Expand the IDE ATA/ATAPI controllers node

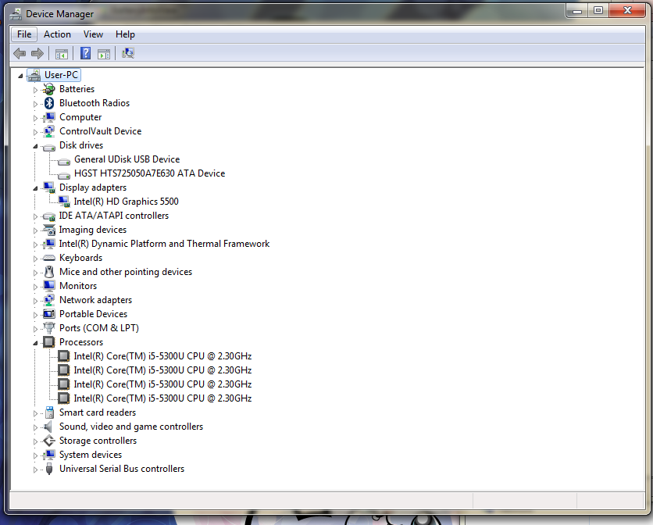(35, 216)
